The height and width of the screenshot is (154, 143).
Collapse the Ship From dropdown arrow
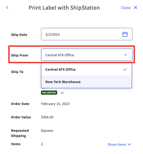125,55
